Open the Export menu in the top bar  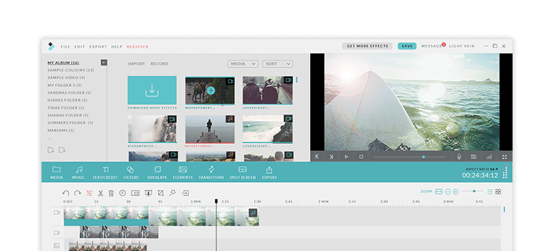point(98,47)
